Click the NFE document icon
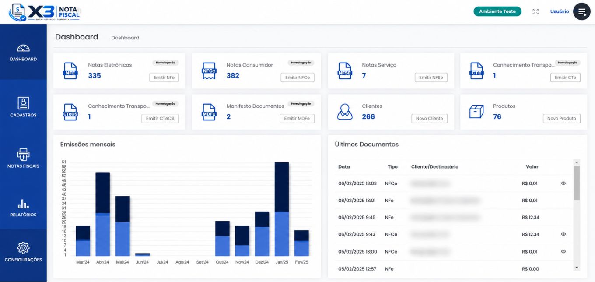 point(70,71)
